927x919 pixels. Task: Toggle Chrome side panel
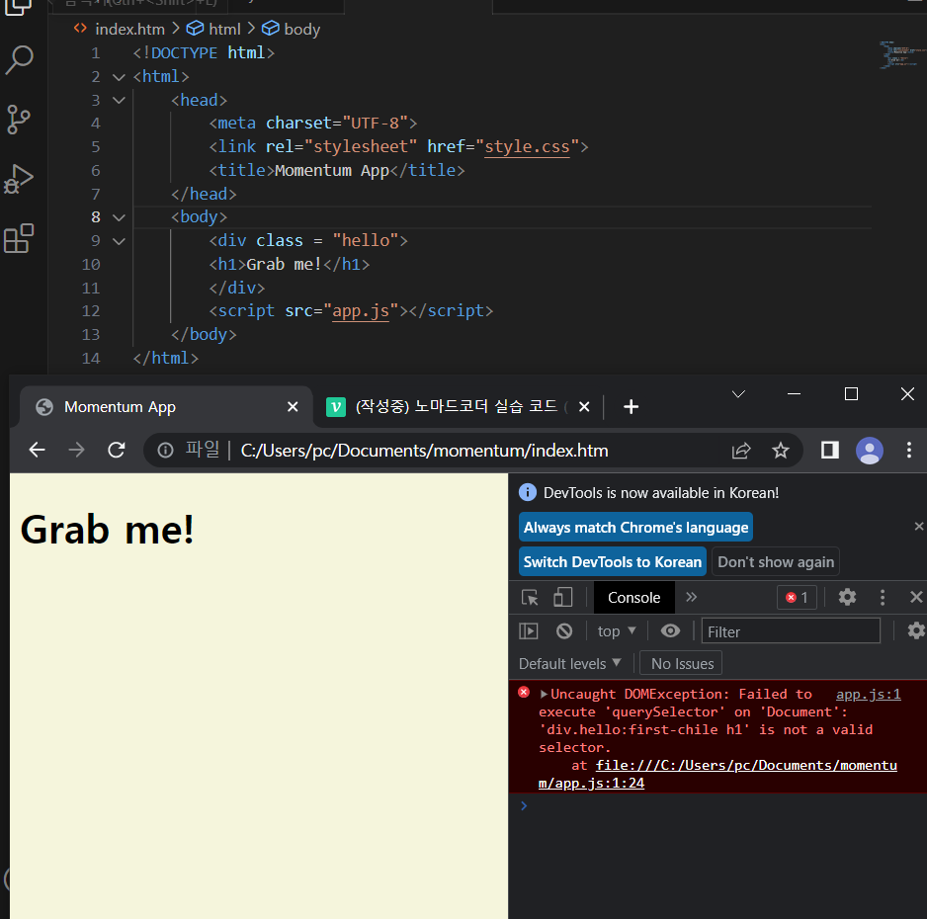pos(830,451)
